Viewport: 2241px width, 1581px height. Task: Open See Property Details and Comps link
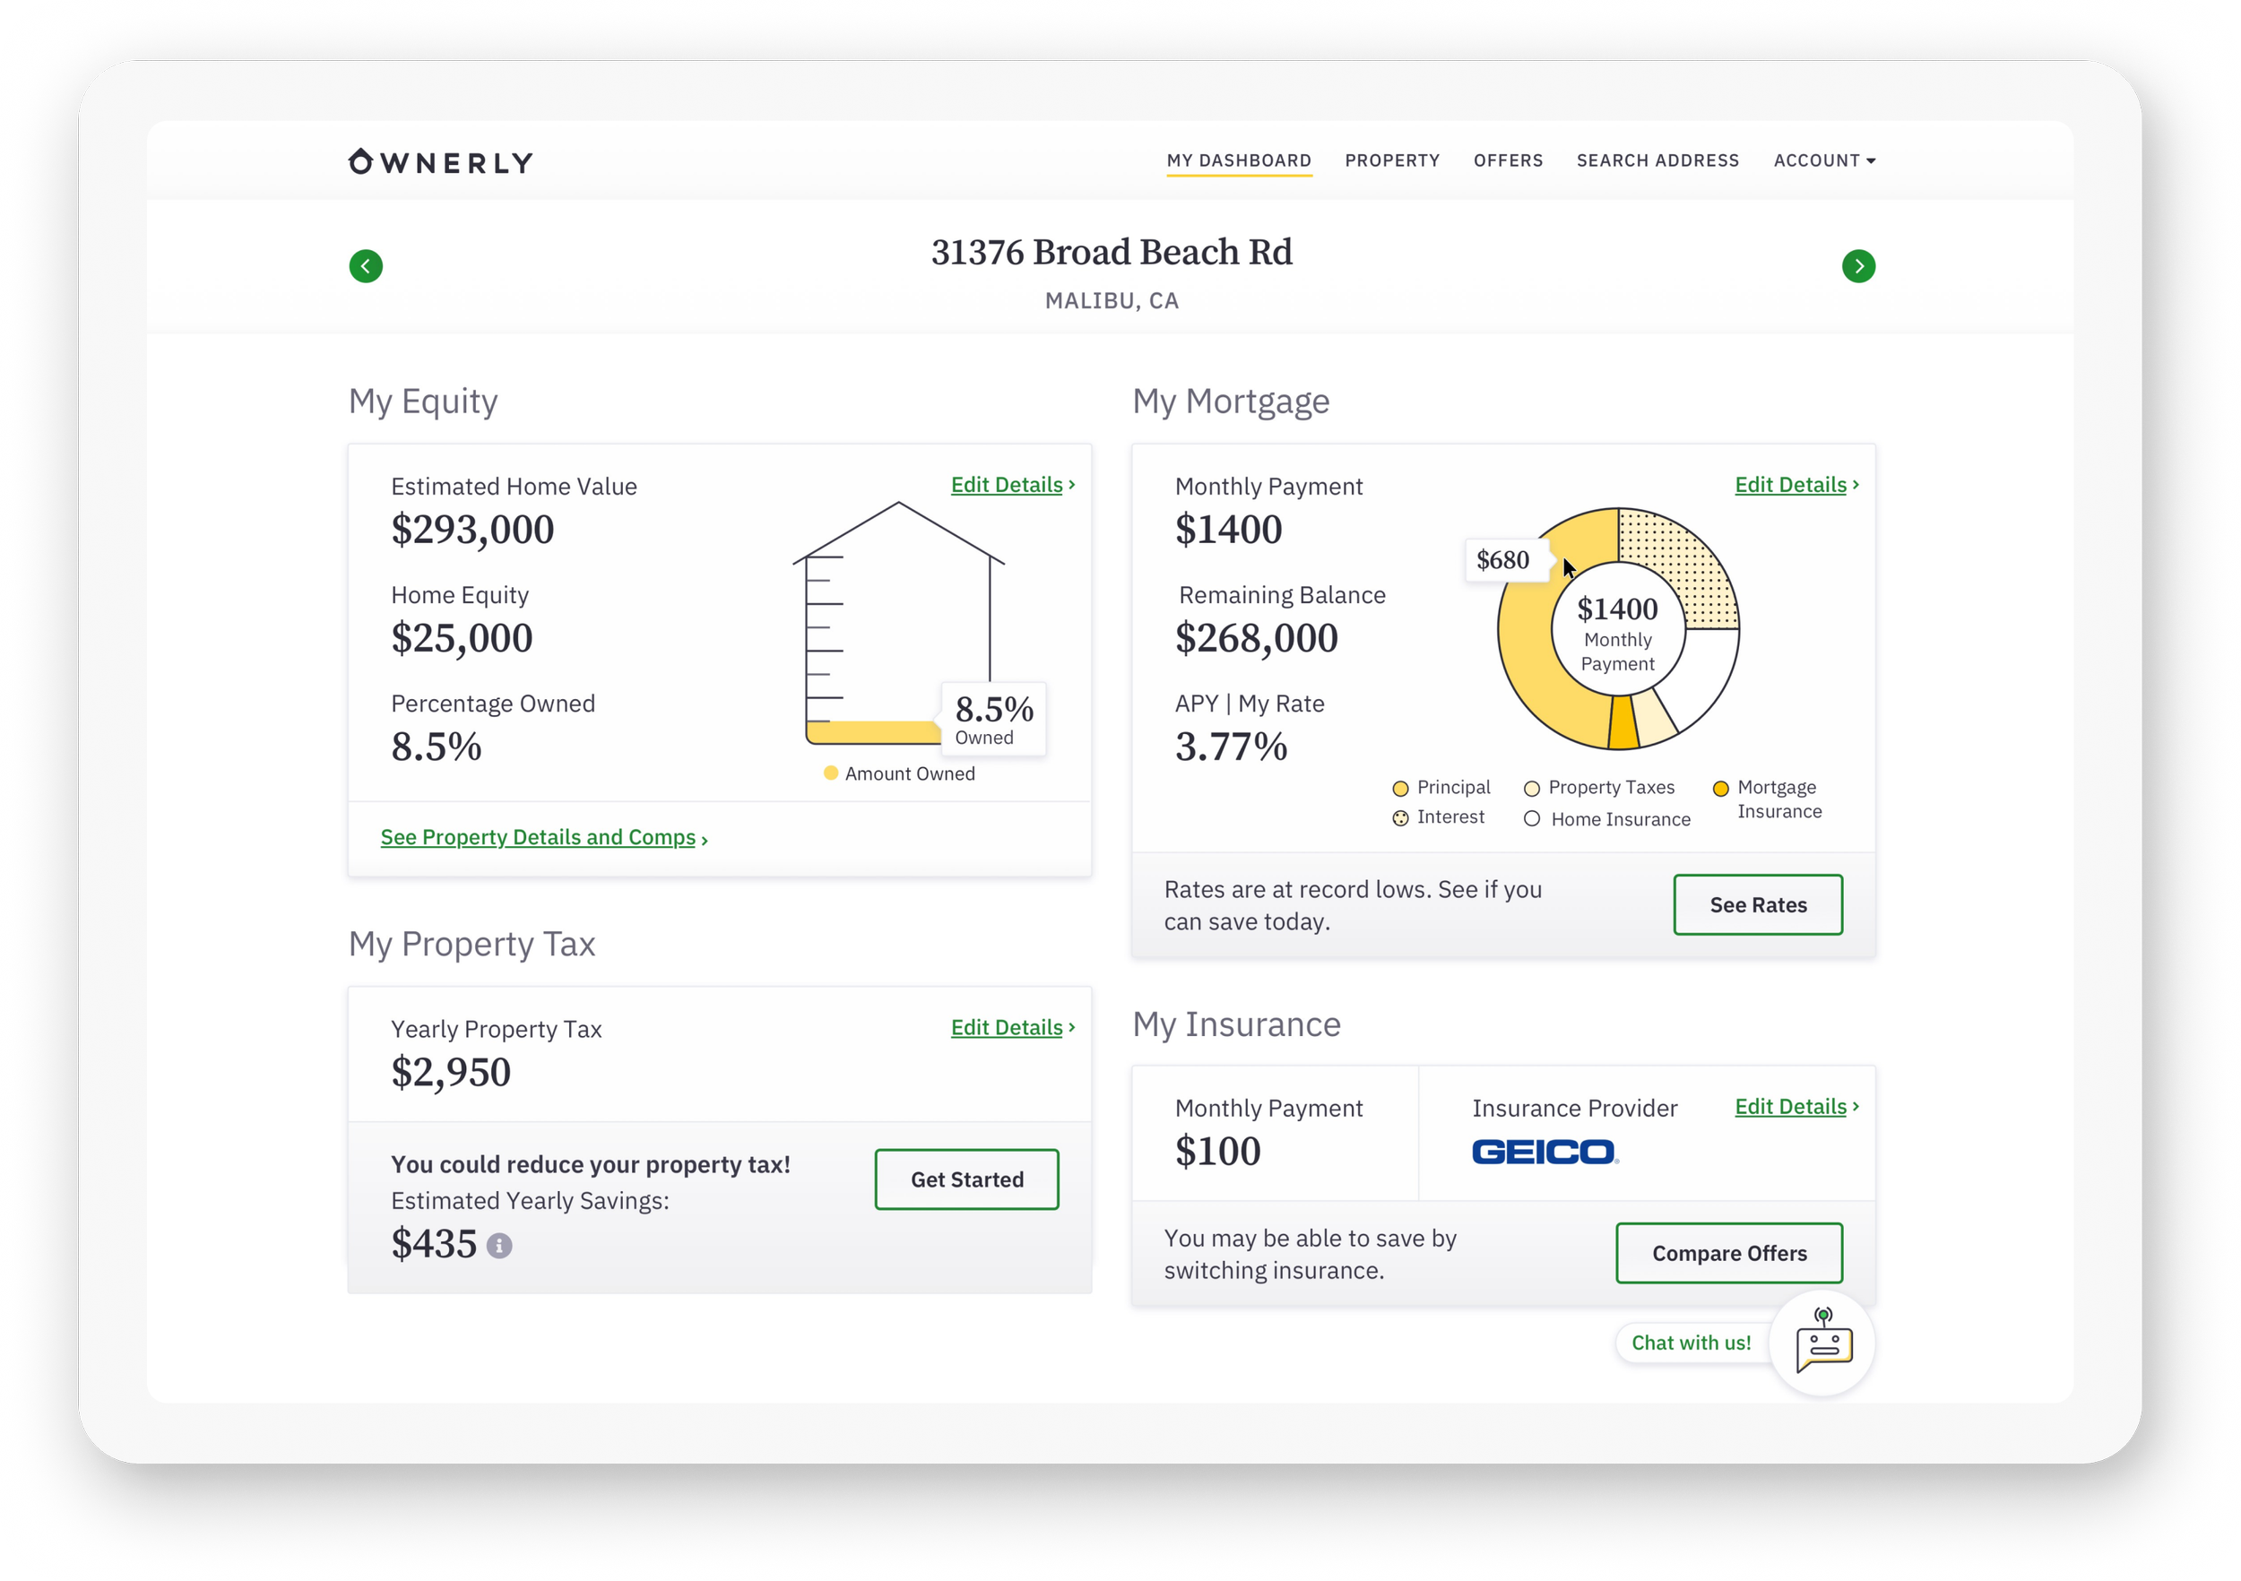point(543,837)
